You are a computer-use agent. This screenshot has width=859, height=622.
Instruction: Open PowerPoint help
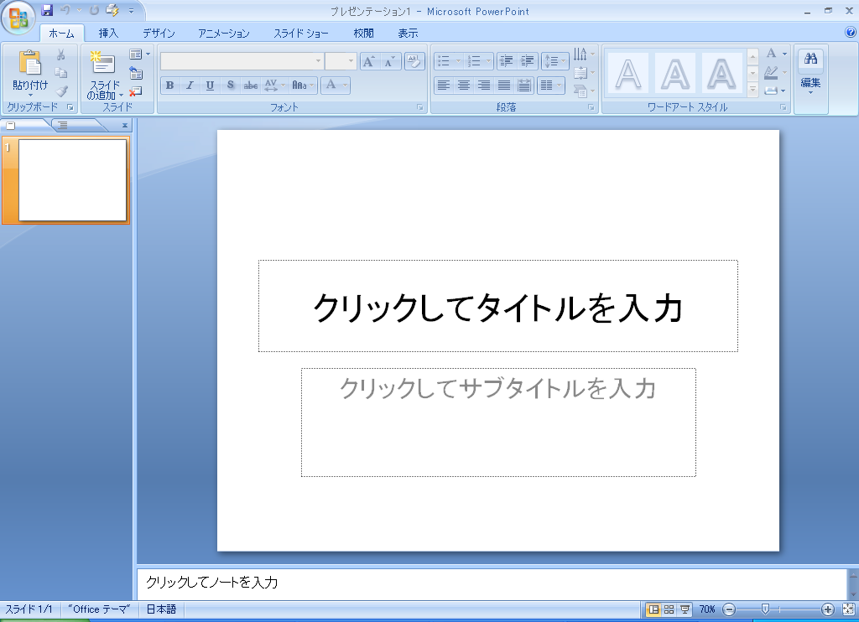(851, 33)
